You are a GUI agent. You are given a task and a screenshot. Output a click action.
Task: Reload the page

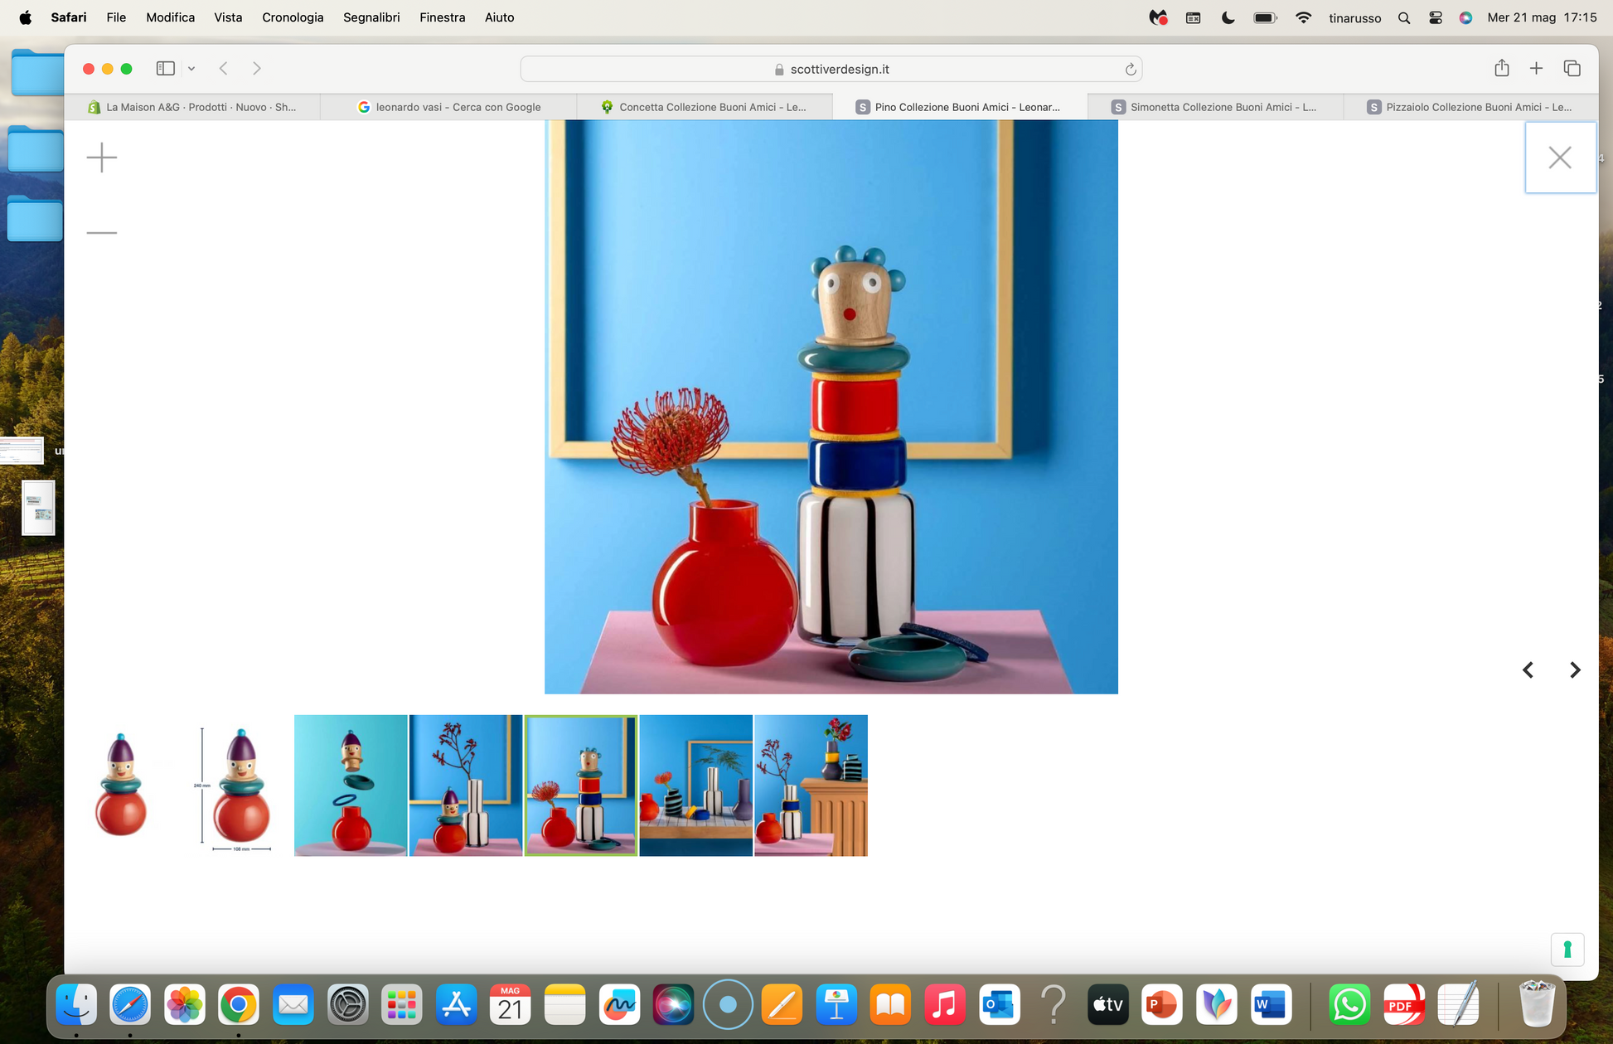pyautogui.click(x=1130, y=70)
